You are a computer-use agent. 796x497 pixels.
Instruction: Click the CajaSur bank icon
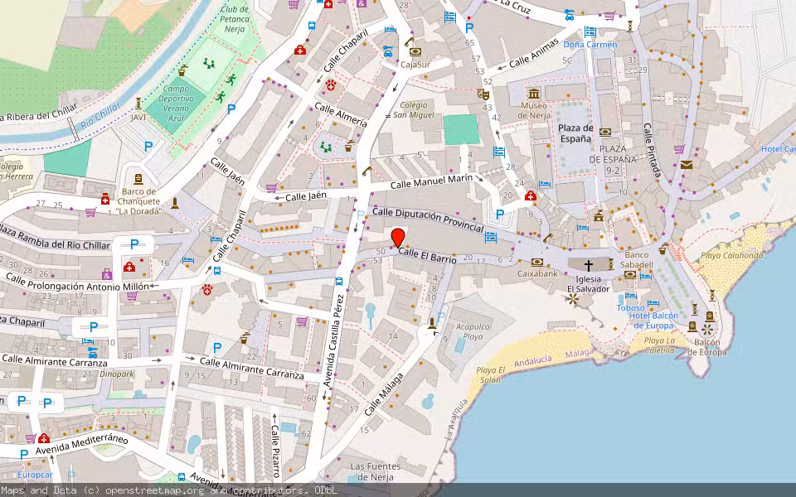pos(415,51)
